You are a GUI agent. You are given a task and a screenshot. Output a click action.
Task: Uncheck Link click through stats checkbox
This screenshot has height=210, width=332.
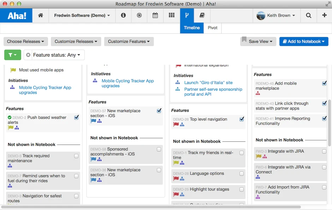(324, 103)
